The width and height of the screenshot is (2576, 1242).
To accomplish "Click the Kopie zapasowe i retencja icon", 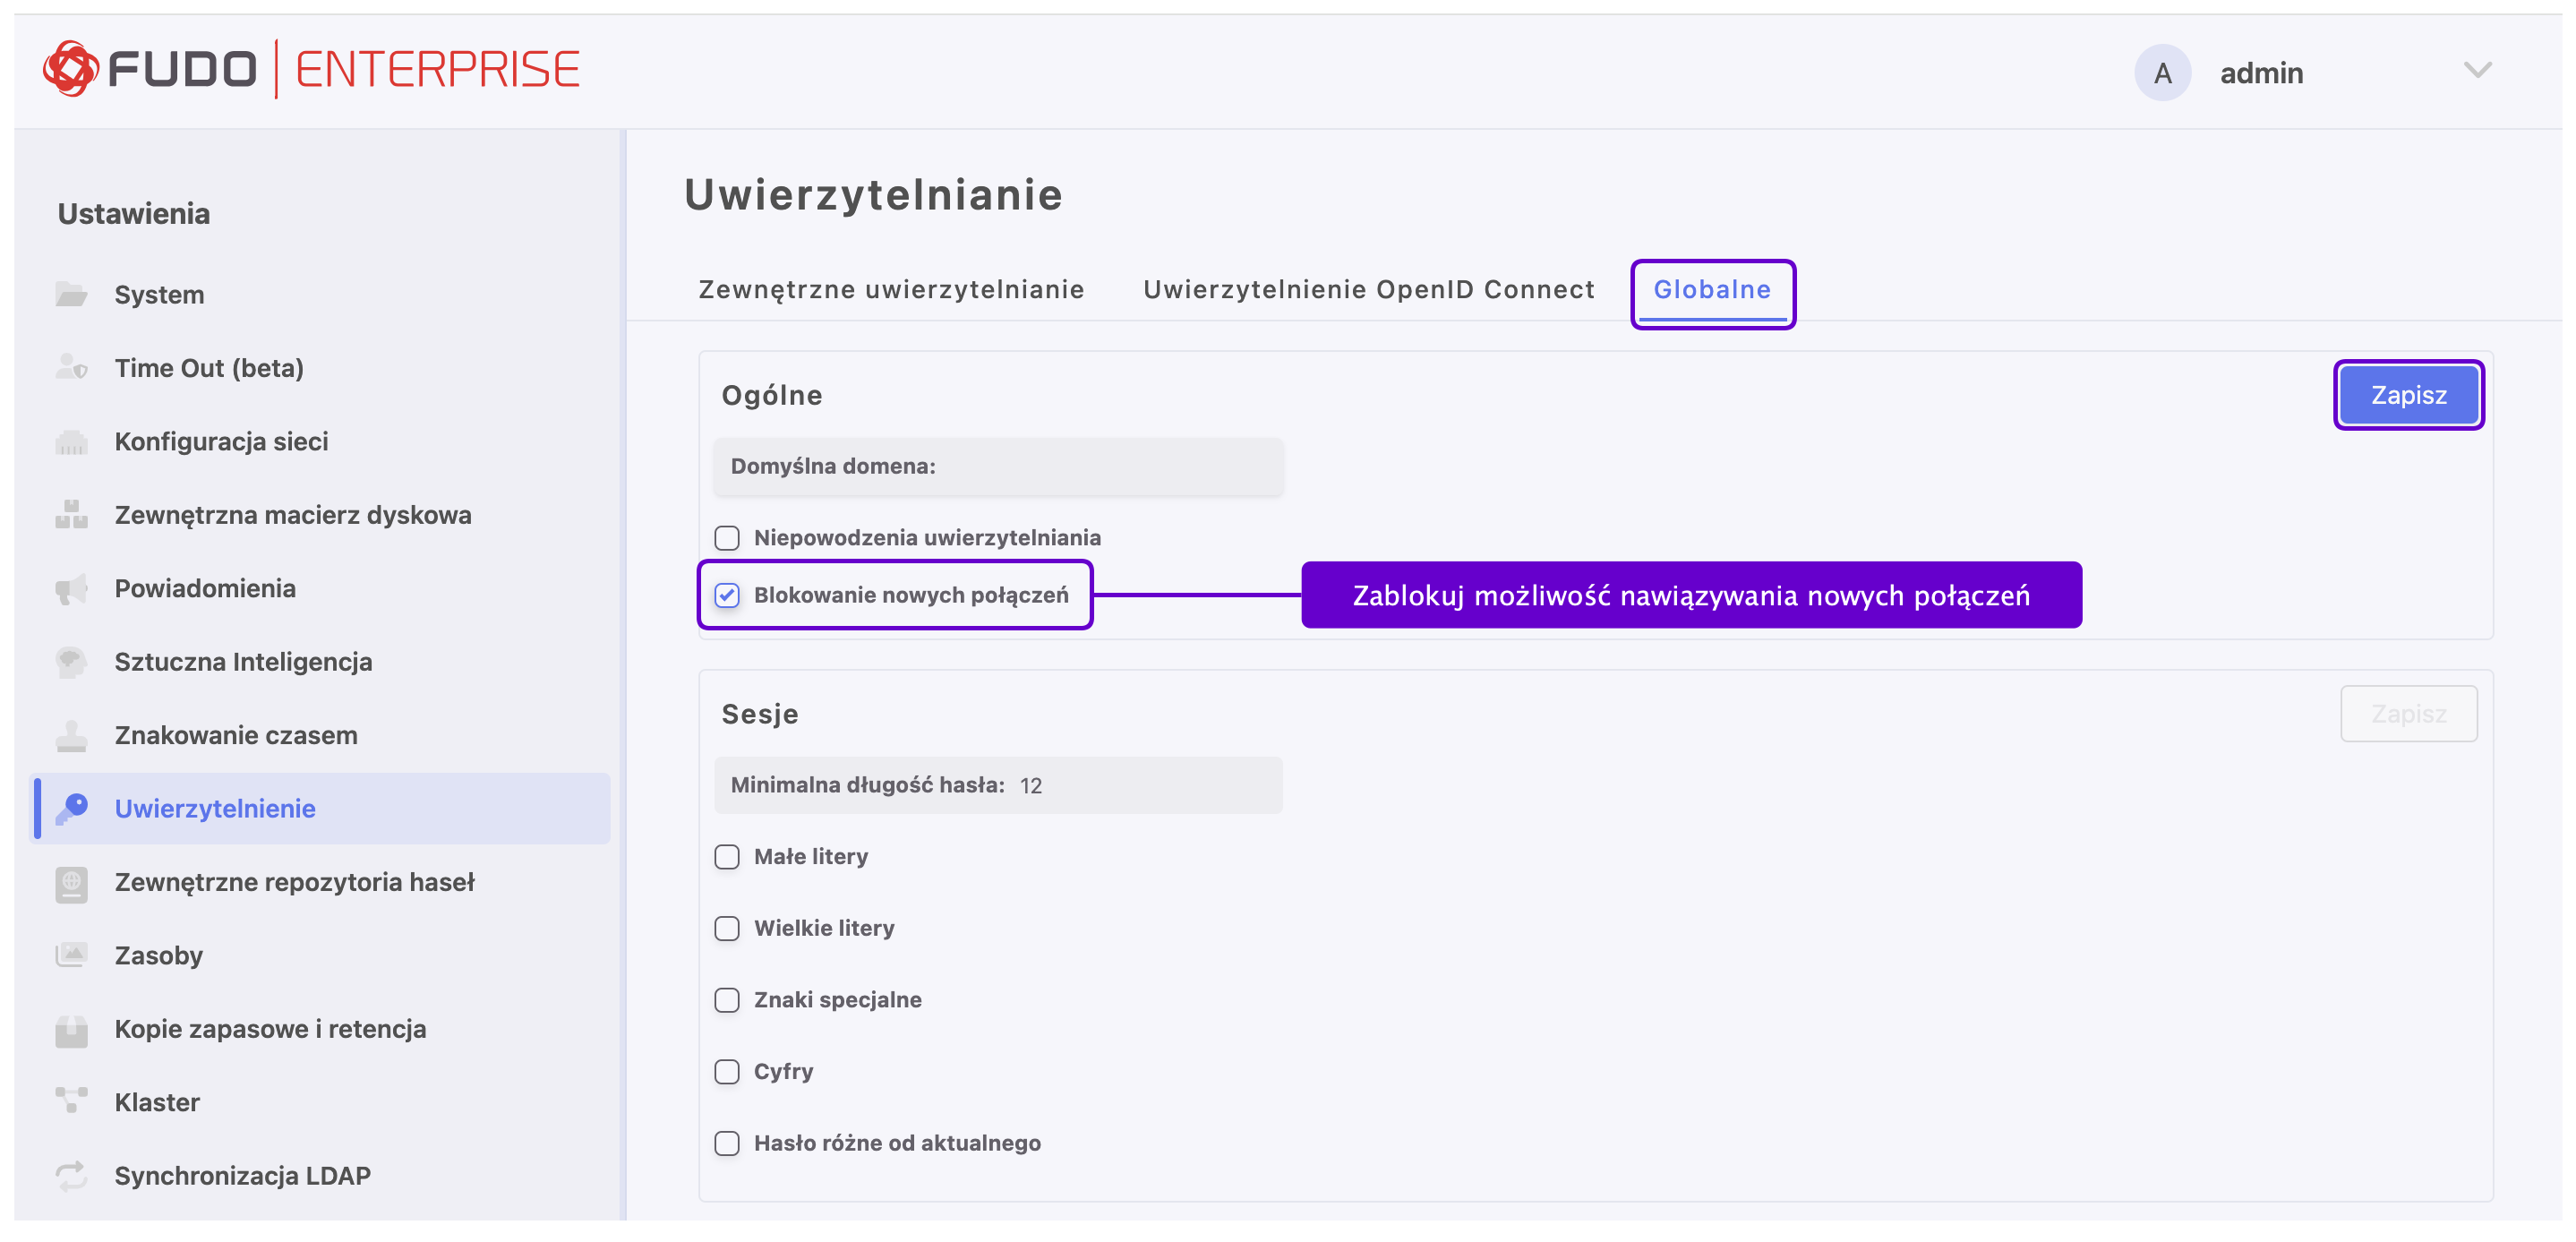I will (x=71, y=1029).
